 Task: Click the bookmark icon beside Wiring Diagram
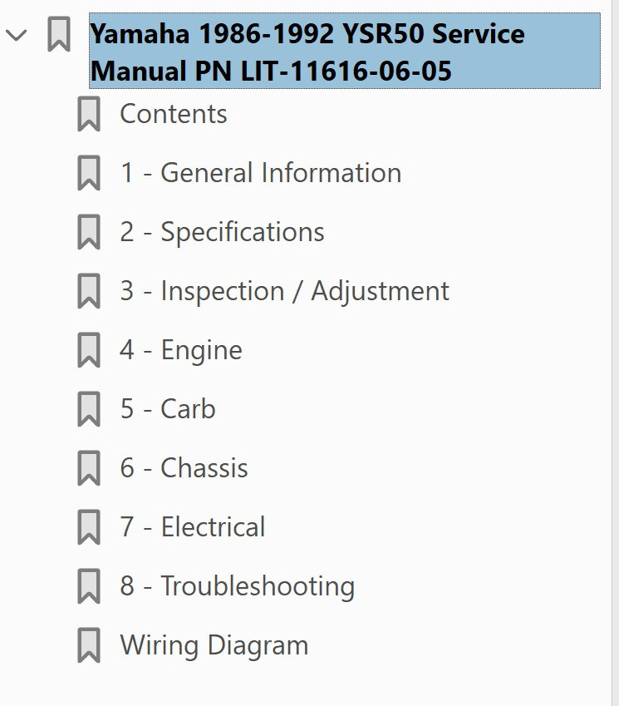[x=88, y=644]
